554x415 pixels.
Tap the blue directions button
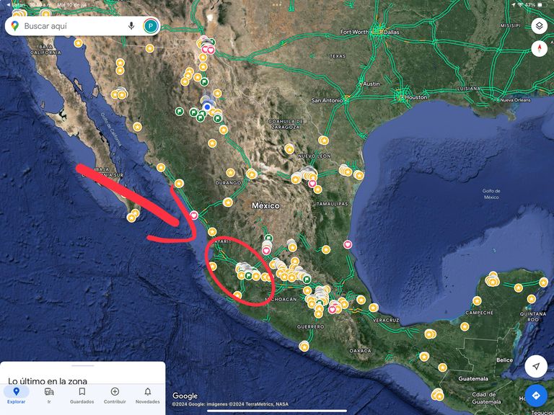pyautogui.click(x=536, y=396)
